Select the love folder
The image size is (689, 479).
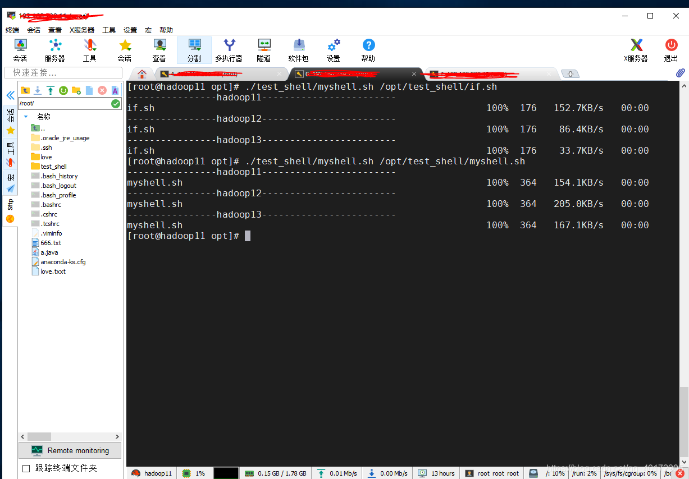tap(41, 157)
